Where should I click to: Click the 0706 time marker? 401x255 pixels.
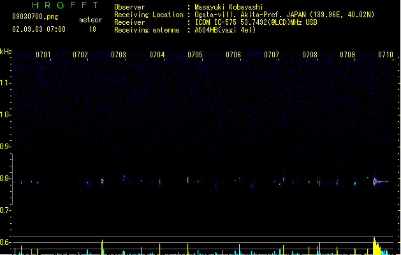point(233,55)
